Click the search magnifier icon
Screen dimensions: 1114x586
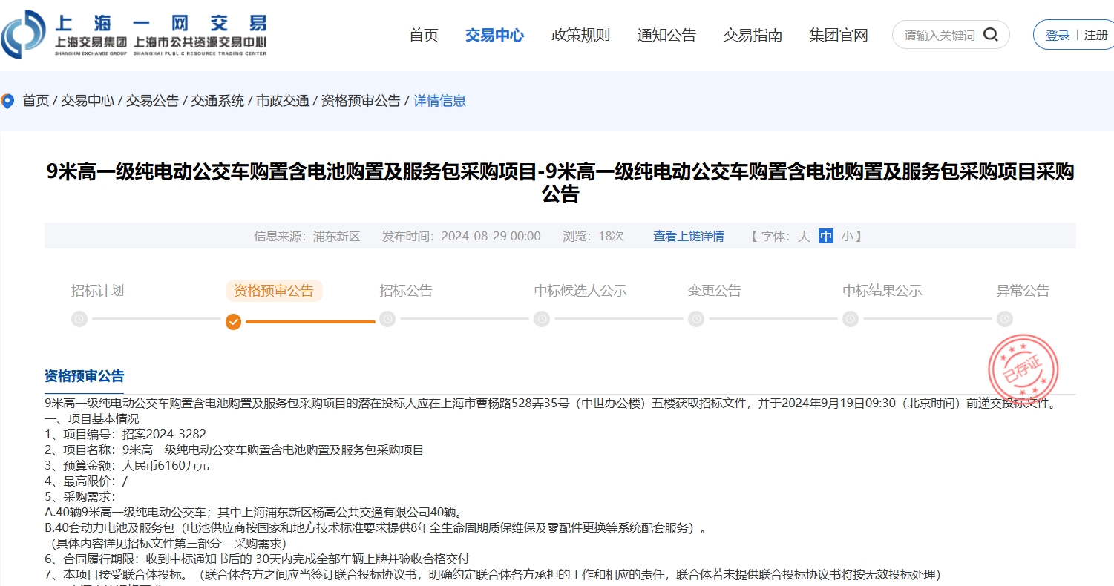click(990, 35)
